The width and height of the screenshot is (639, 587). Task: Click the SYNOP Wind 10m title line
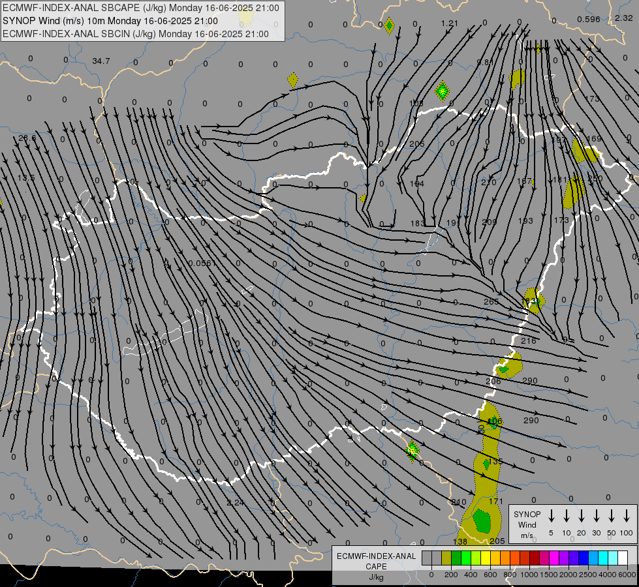pyautogui.click(x=110, y=21)
